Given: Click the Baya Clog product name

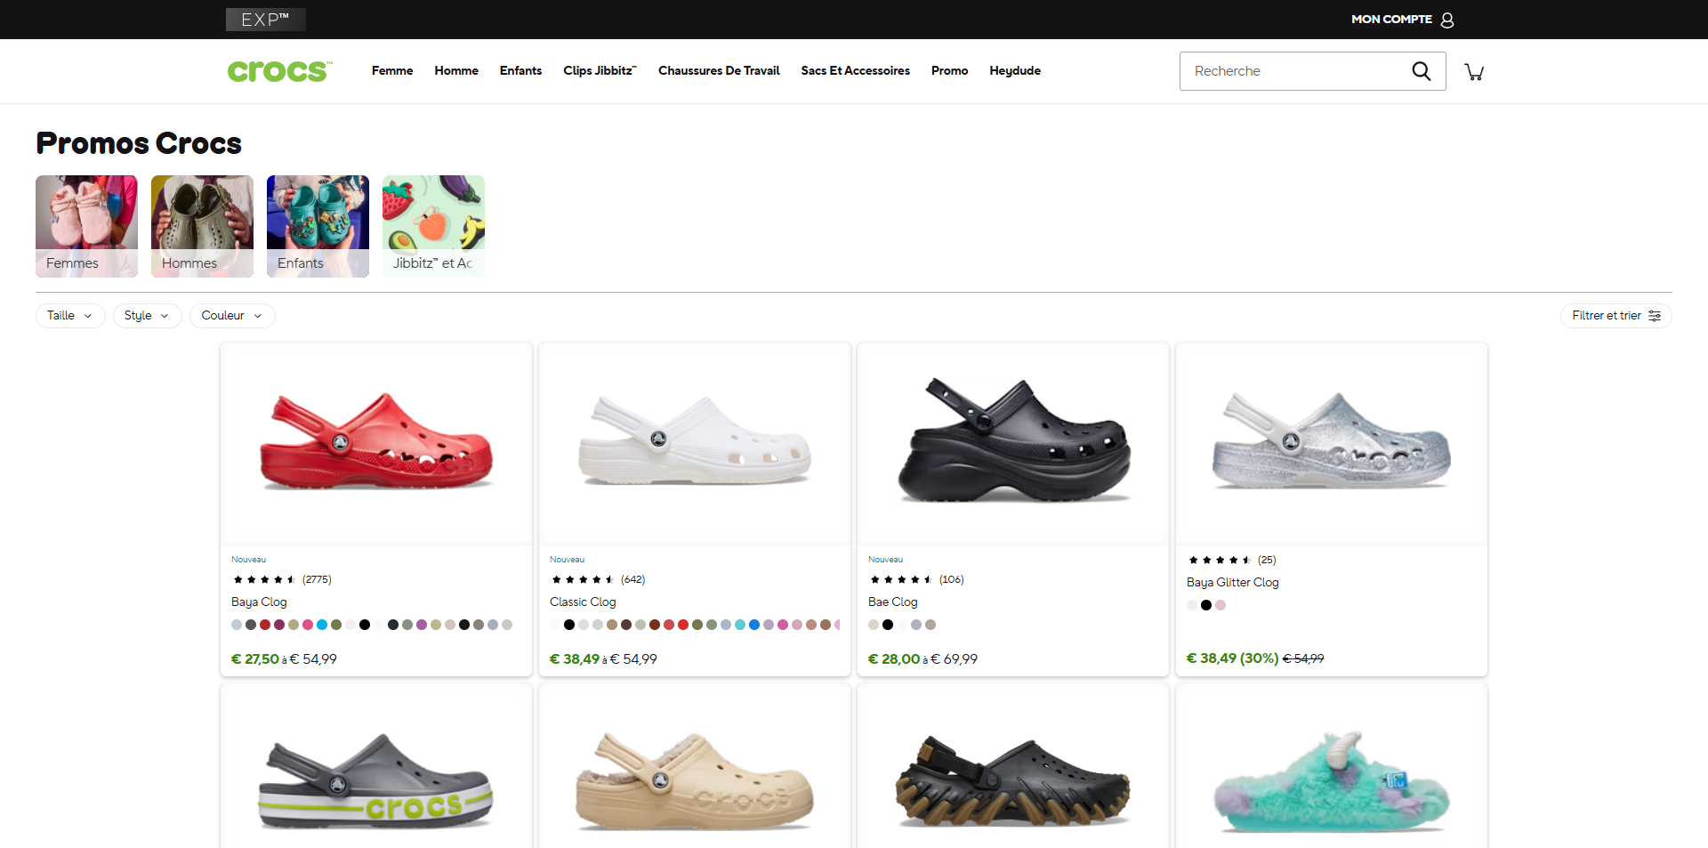Looking at the screenshot, I should coord(259,602).
